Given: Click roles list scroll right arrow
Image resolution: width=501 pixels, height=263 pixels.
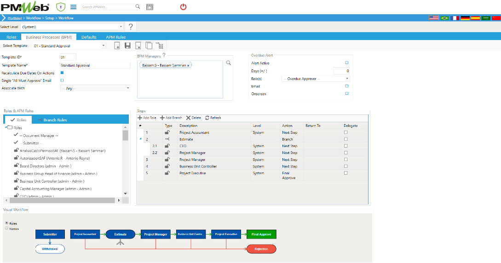Looking at the screenshot, I should point(119,200).
